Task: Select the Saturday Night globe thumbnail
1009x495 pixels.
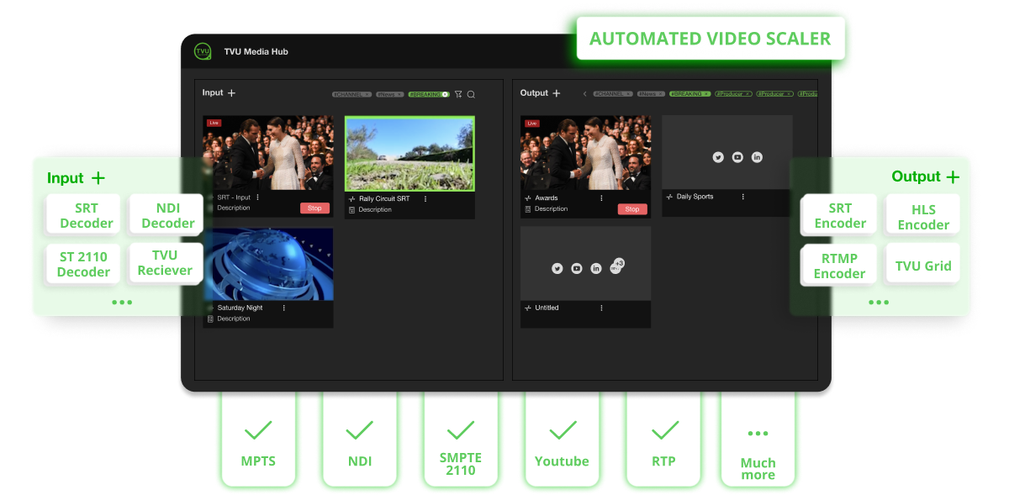Action: coord(268,265)
